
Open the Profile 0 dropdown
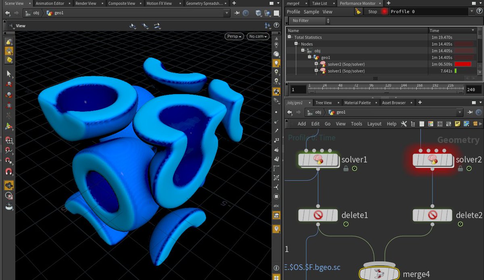pos(471,12)
